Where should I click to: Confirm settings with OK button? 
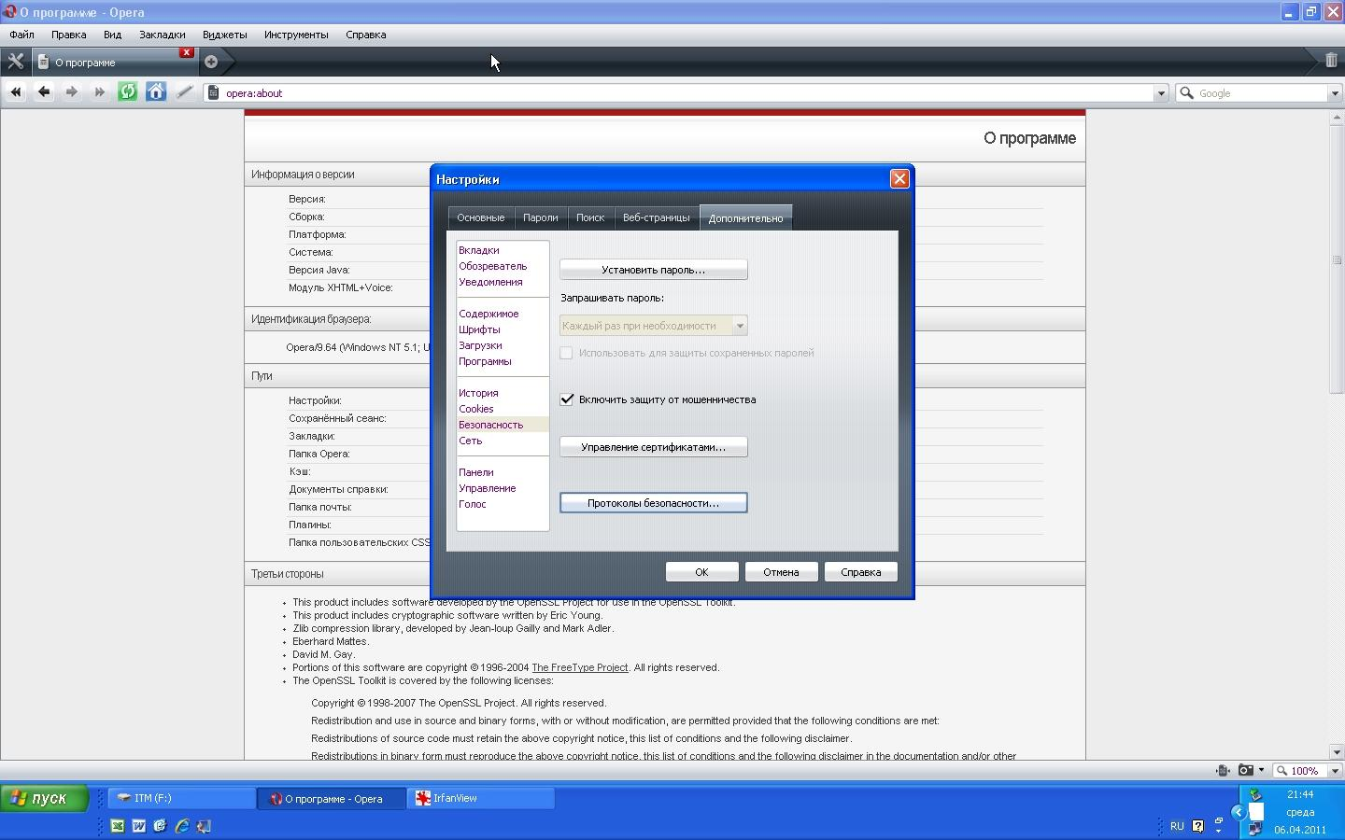pos(702,572)
